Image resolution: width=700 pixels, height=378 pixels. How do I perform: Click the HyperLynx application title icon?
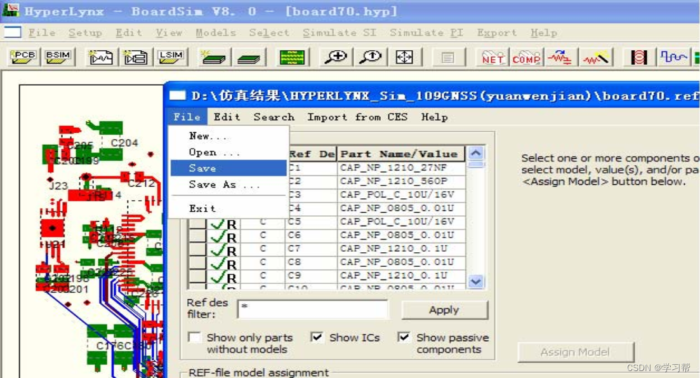pos(11,10)
